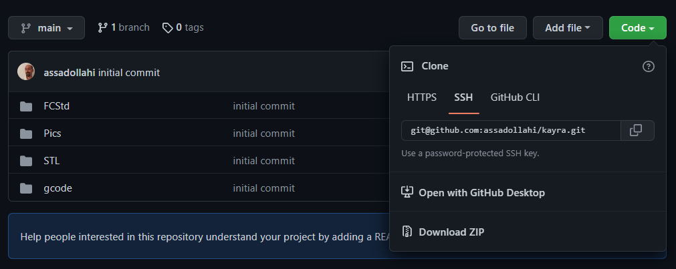Click the ZIP file icon

pos(407,232)
